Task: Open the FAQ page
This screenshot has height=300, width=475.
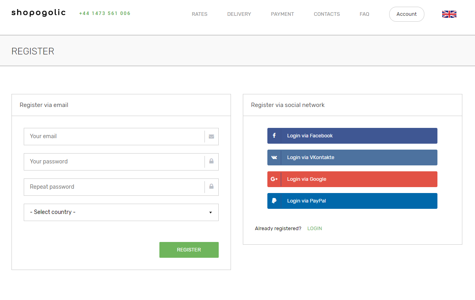Action: [x=364, y=14]
